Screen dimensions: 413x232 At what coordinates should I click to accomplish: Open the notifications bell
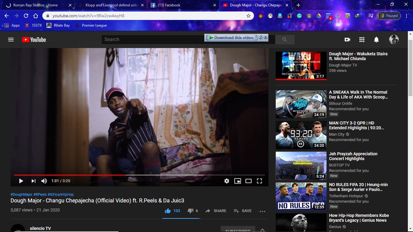click(377, 40)
